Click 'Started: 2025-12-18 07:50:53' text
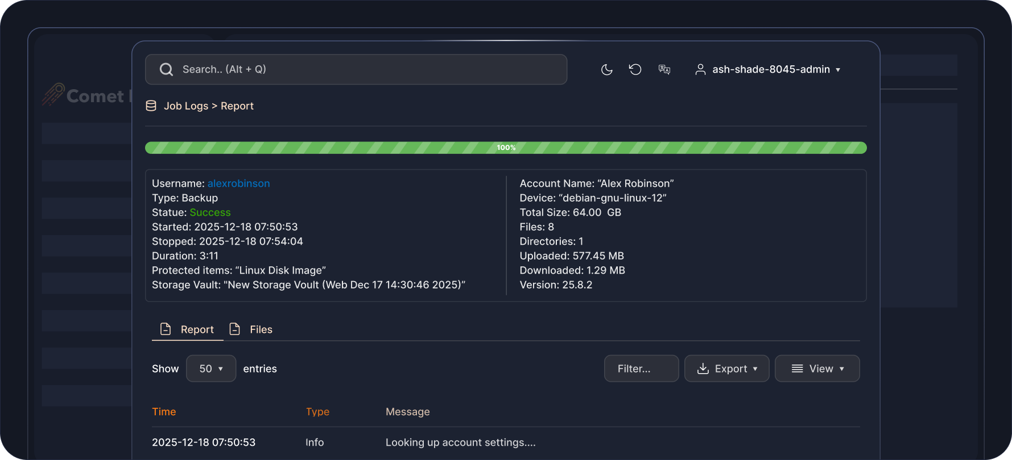Screen dimensions: 1012x460 click(225, 227)
